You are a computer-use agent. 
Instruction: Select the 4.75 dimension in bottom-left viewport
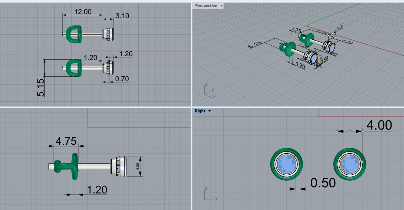pos(66,141)
